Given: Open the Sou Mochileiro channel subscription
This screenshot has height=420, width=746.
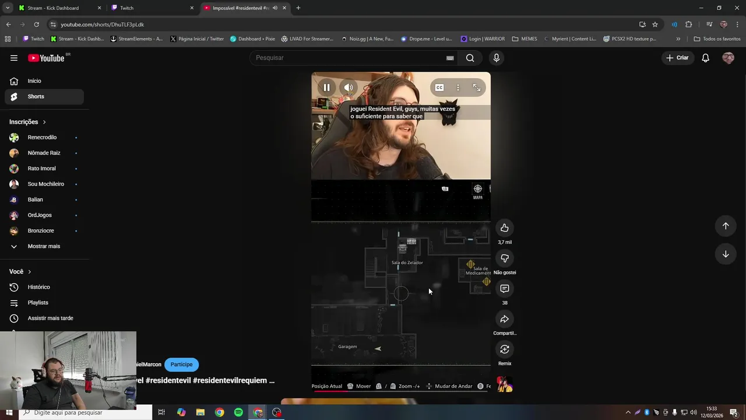Looking at the screenshot, I should pyautogui.click(x=44, y=184).
